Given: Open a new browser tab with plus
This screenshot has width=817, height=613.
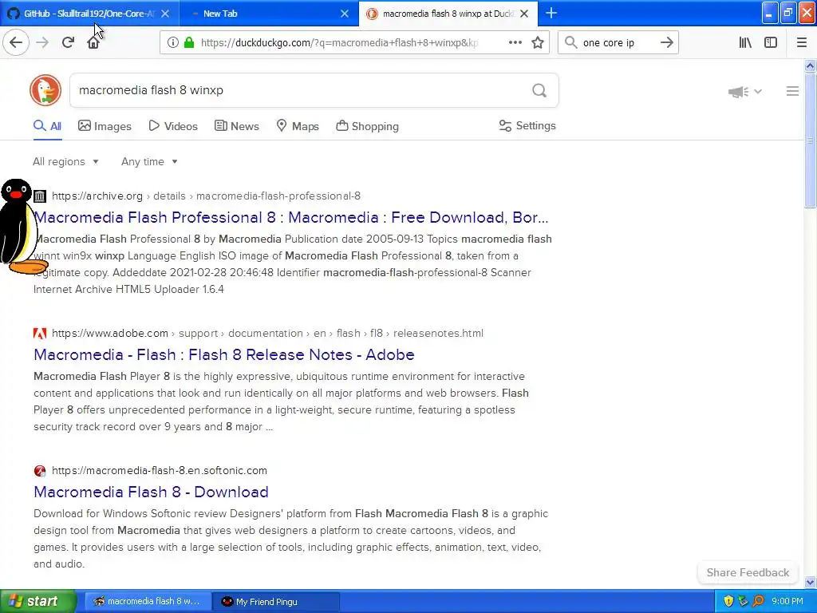Looking at the screenshot, I should (x=551, y=13).
